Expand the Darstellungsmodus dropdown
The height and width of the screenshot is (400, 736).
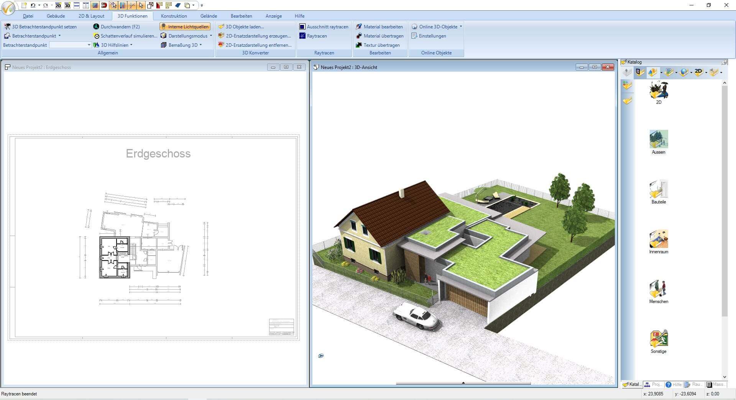pyautogui.click(x=210, y=36)
